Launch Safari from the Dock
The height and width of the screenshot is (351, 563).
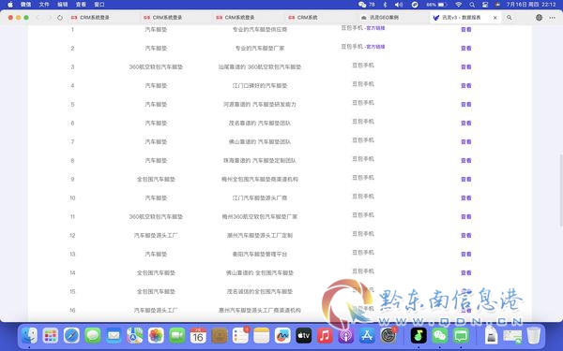click(71, 336)
